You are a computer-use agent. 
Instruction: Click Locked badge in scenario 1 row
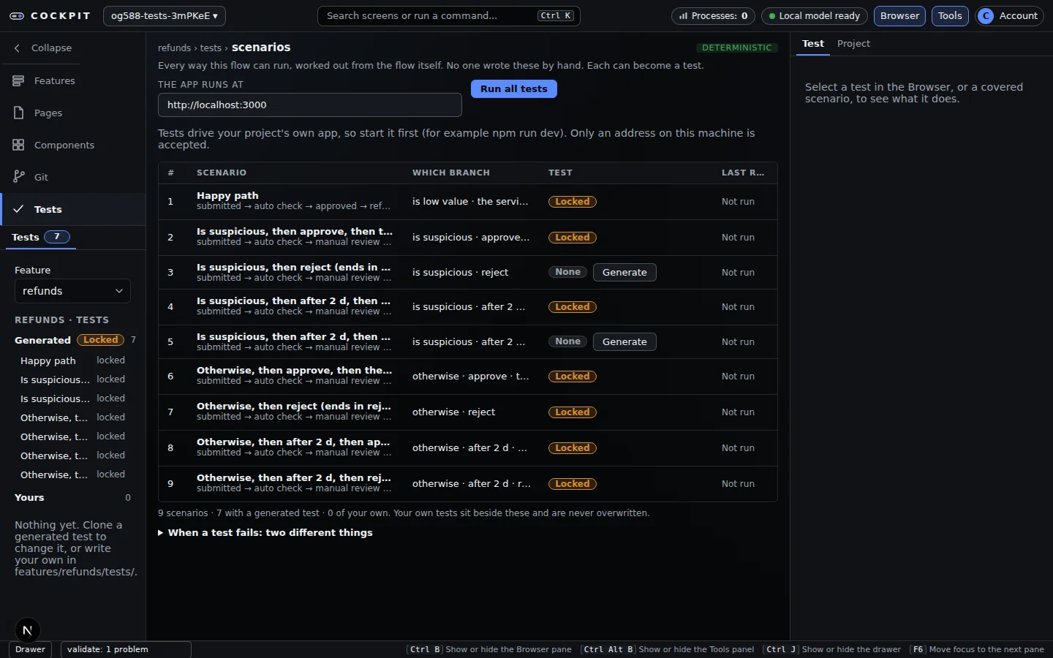[573, 202]
